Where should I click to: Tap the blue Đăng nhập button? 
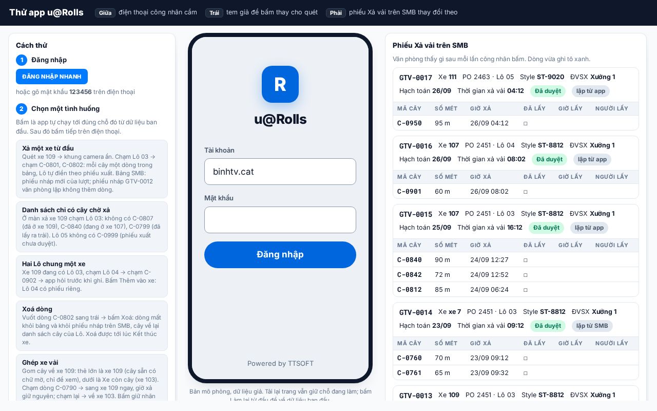[280, 255]
